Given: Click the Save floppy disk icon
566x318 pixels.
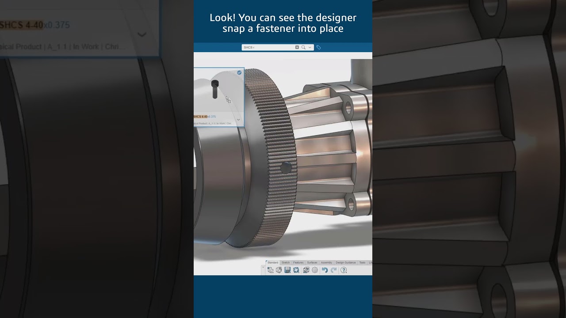Looking at the screenshot, I should pos(287,270).
